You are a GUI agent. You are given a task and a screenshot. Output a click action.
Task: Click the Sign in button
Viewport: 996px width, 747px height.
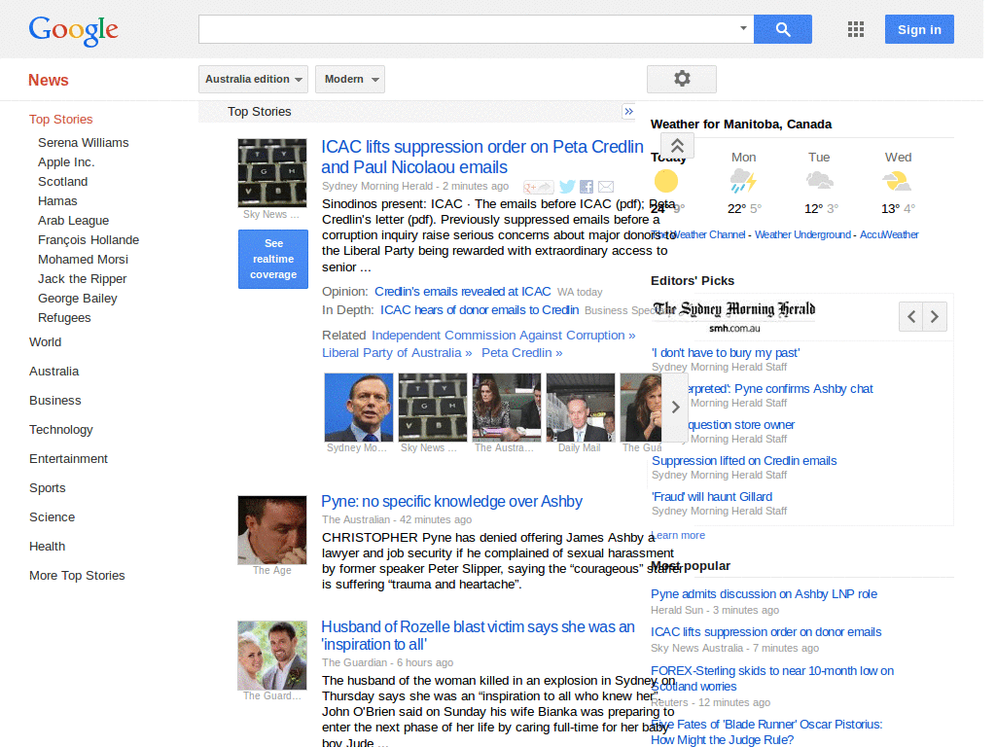click(x=919, y=29)
